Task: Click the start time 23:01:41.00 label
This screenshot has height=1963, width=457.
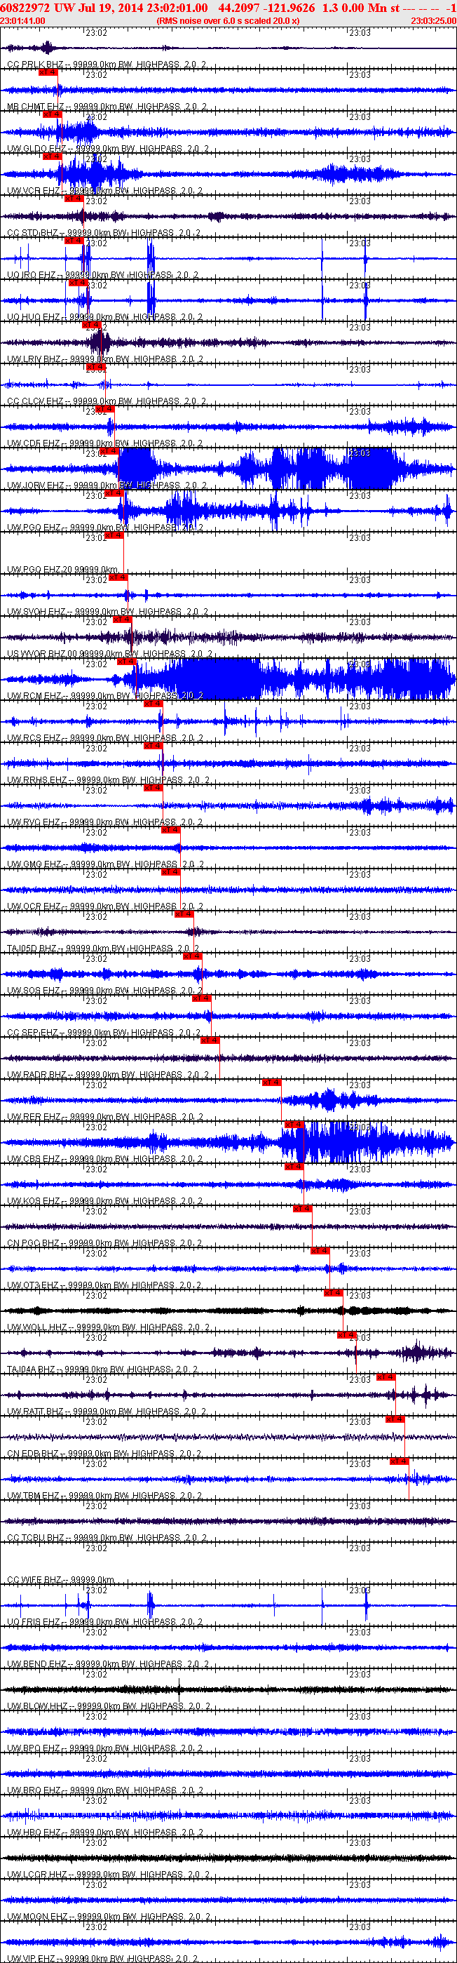Action: point(23,20)
